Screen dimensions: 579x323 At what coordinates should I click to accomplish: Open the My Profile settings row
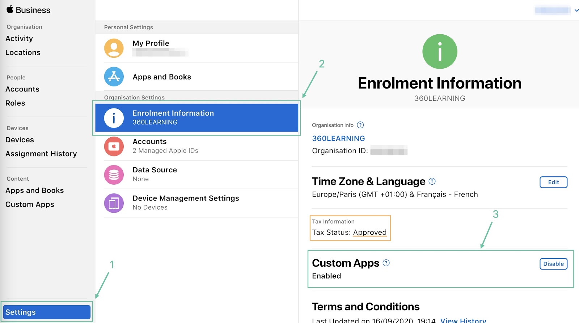click(197, 48)
